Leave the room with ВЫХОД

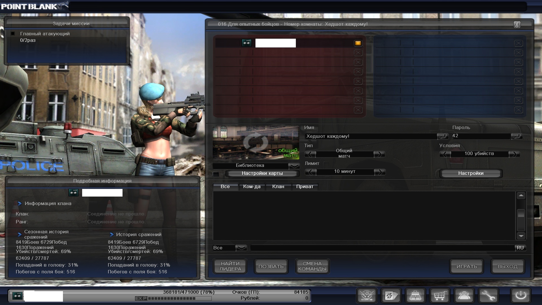click(x=508, y=266)
